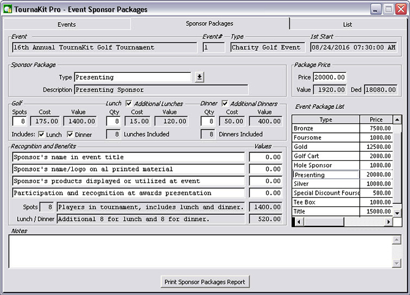Click the Lunch / Dinner description field
410x295 pixels.
click(x=151, y=219)
